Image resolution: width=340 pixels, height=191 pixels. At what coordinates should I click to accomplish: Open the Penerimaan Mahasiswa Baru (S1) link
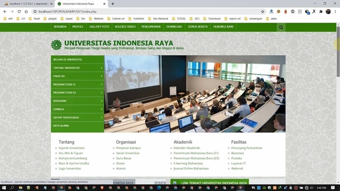[196, 153]
